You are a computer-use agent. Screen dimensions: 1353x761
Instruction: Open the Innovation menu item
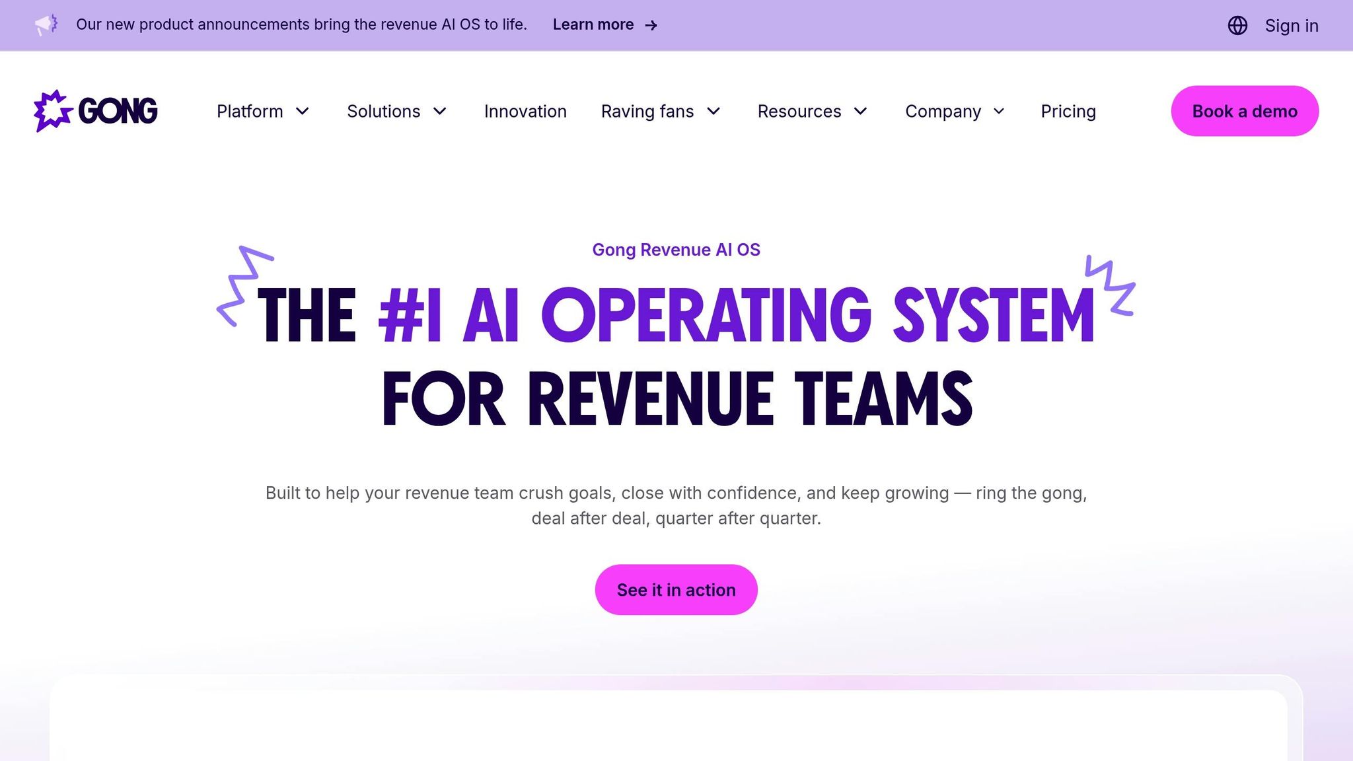(x=525, y=111)
